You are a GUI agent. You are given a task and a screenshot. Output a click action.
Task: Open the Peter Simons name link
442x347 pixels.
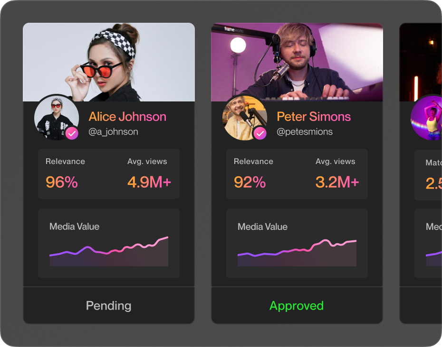click(314, 117)
